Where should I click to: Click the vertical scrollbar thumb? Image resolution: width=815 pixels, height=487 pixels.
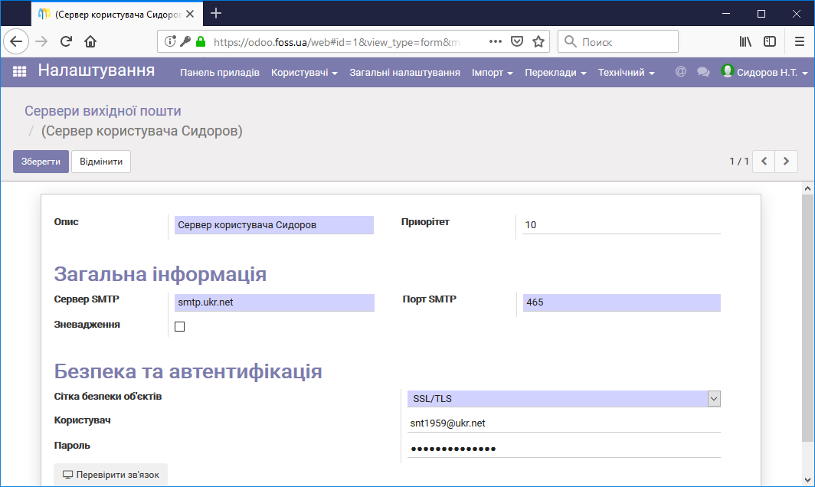[x=807, y=318]
